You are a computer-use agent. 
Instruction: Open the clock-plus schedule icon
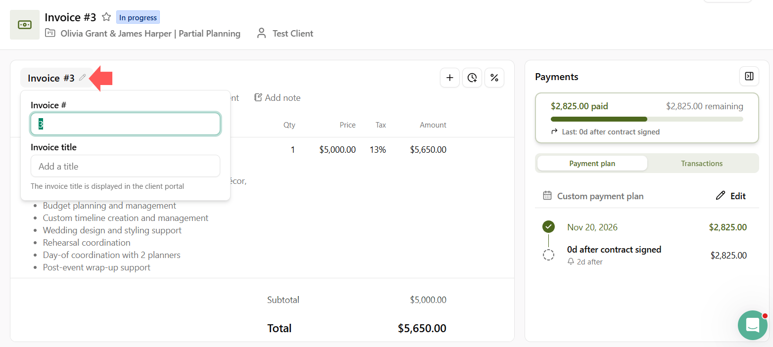click(472, 78)
